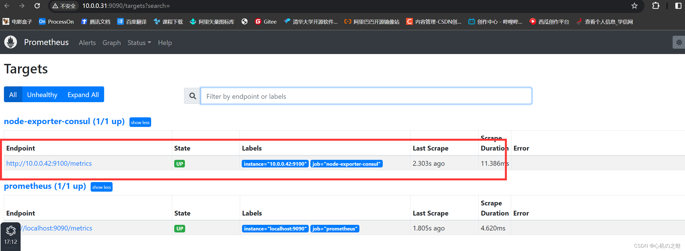Open the Help menu item
This screenshot has width=685, height=251.
(165, 42)
